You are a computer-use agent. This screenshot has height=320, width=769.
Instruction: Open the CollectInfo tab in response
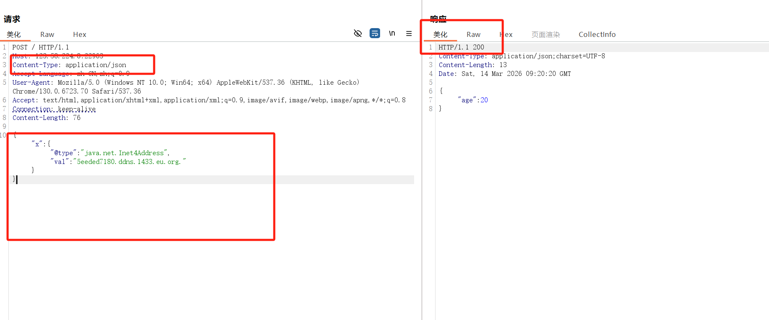(x=597, y=34)
